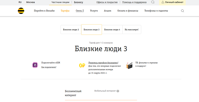The height and width of the screenshot is (102, 199).
Task: Select the Близкие люди 4 tab
Action: [112, 30]
